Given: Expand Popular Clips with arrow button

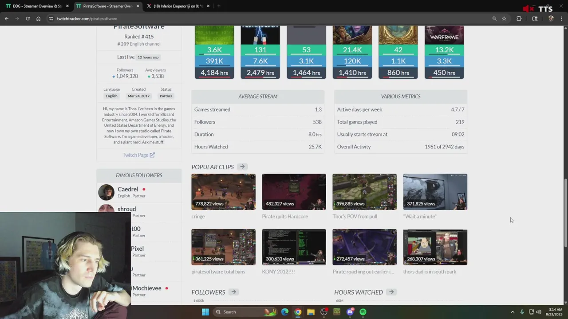Looking at the screenshot, I should point(242,167).
